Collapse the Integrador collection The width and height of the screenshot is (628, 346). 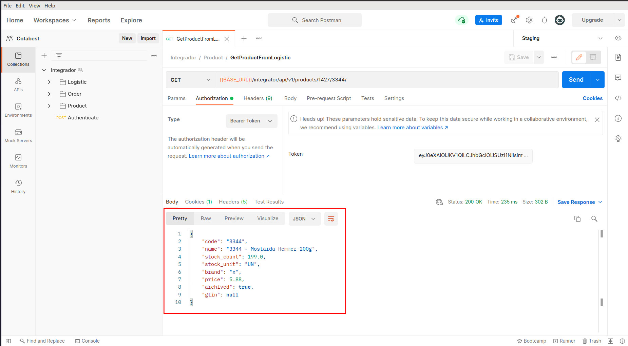[44, 70]
